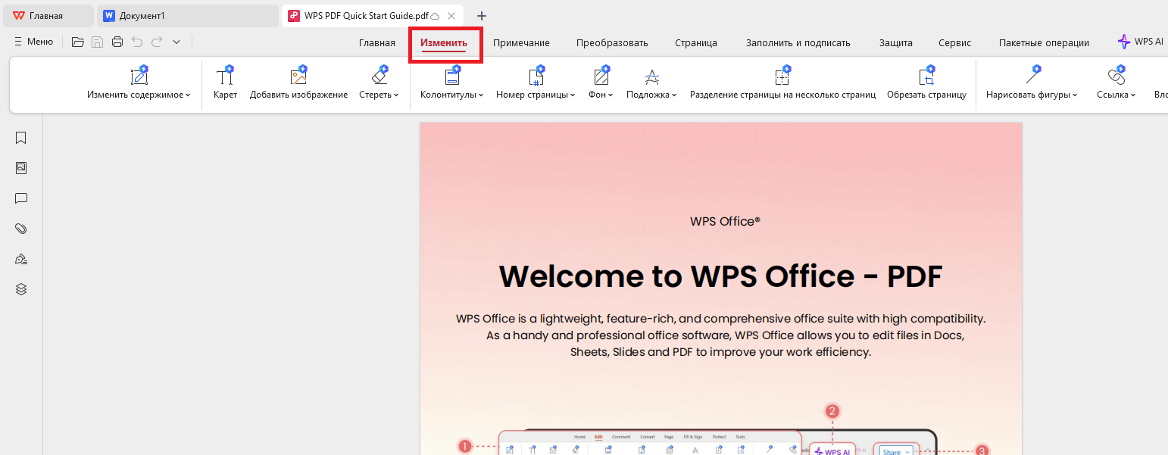Click the save icon

97,42
